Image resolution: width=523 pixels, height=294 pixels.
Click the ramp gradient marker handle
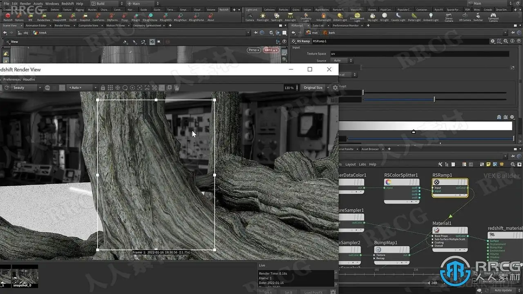point(413,131)
